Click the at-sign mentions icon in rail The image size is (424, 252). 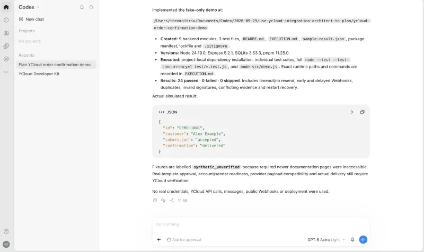[x=6, y=59]
